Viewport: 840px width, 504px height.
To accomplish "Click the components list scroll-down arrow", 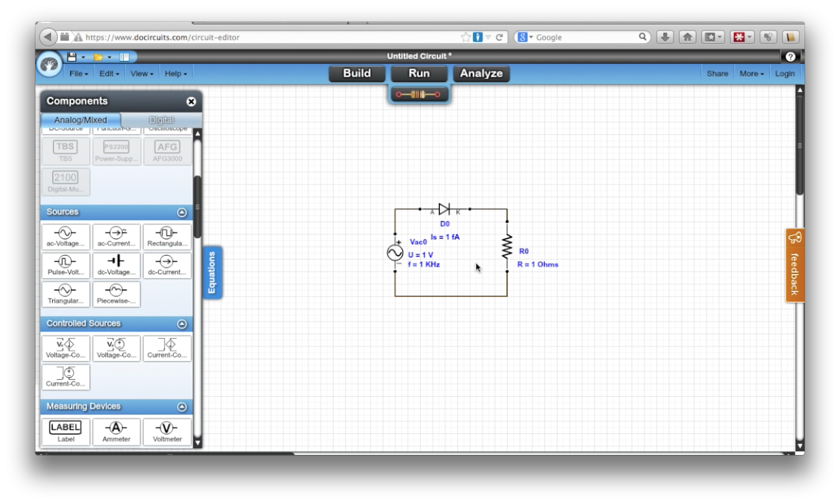I will (198, 443).
